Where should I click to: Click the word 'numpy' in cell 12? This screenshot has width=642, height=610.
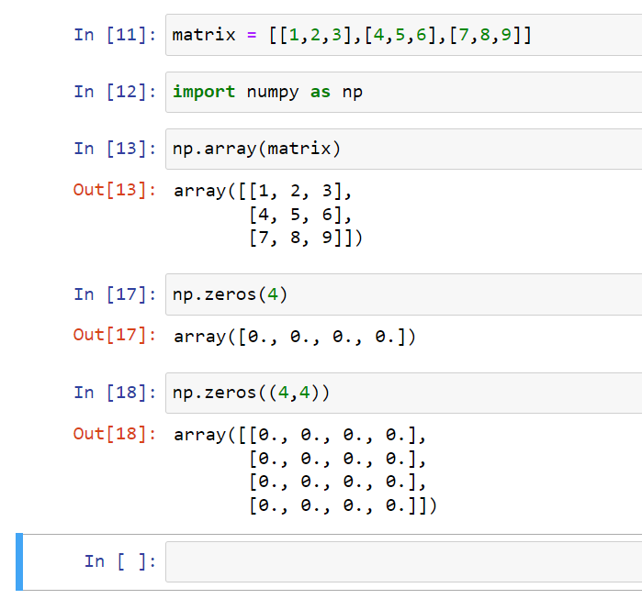(273, 93)
